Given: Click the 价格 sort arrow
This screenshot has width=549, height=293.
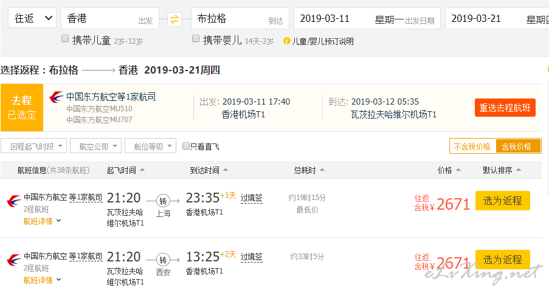Looking at the screenshot, I should point(458,170).
